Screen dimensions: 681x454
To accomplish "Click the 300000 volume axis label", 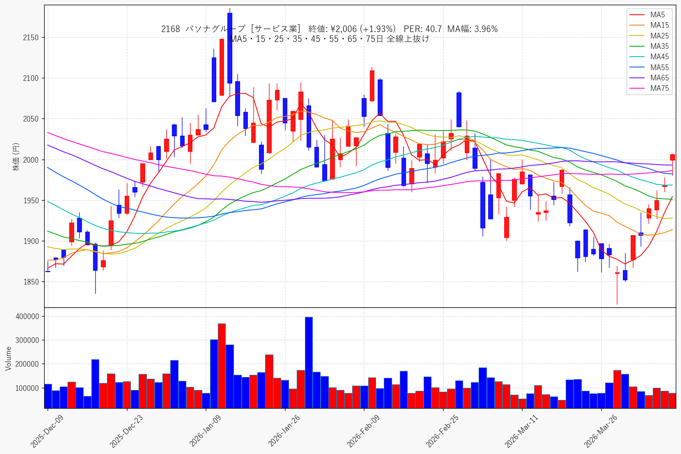I will click(x=27, y=340).
